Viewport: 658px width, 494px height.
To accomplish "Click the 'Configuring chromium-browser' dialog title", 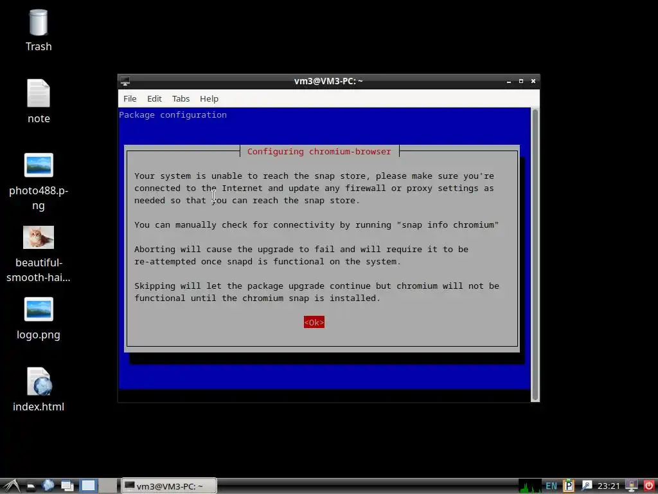I will click(x=319, y=152).
